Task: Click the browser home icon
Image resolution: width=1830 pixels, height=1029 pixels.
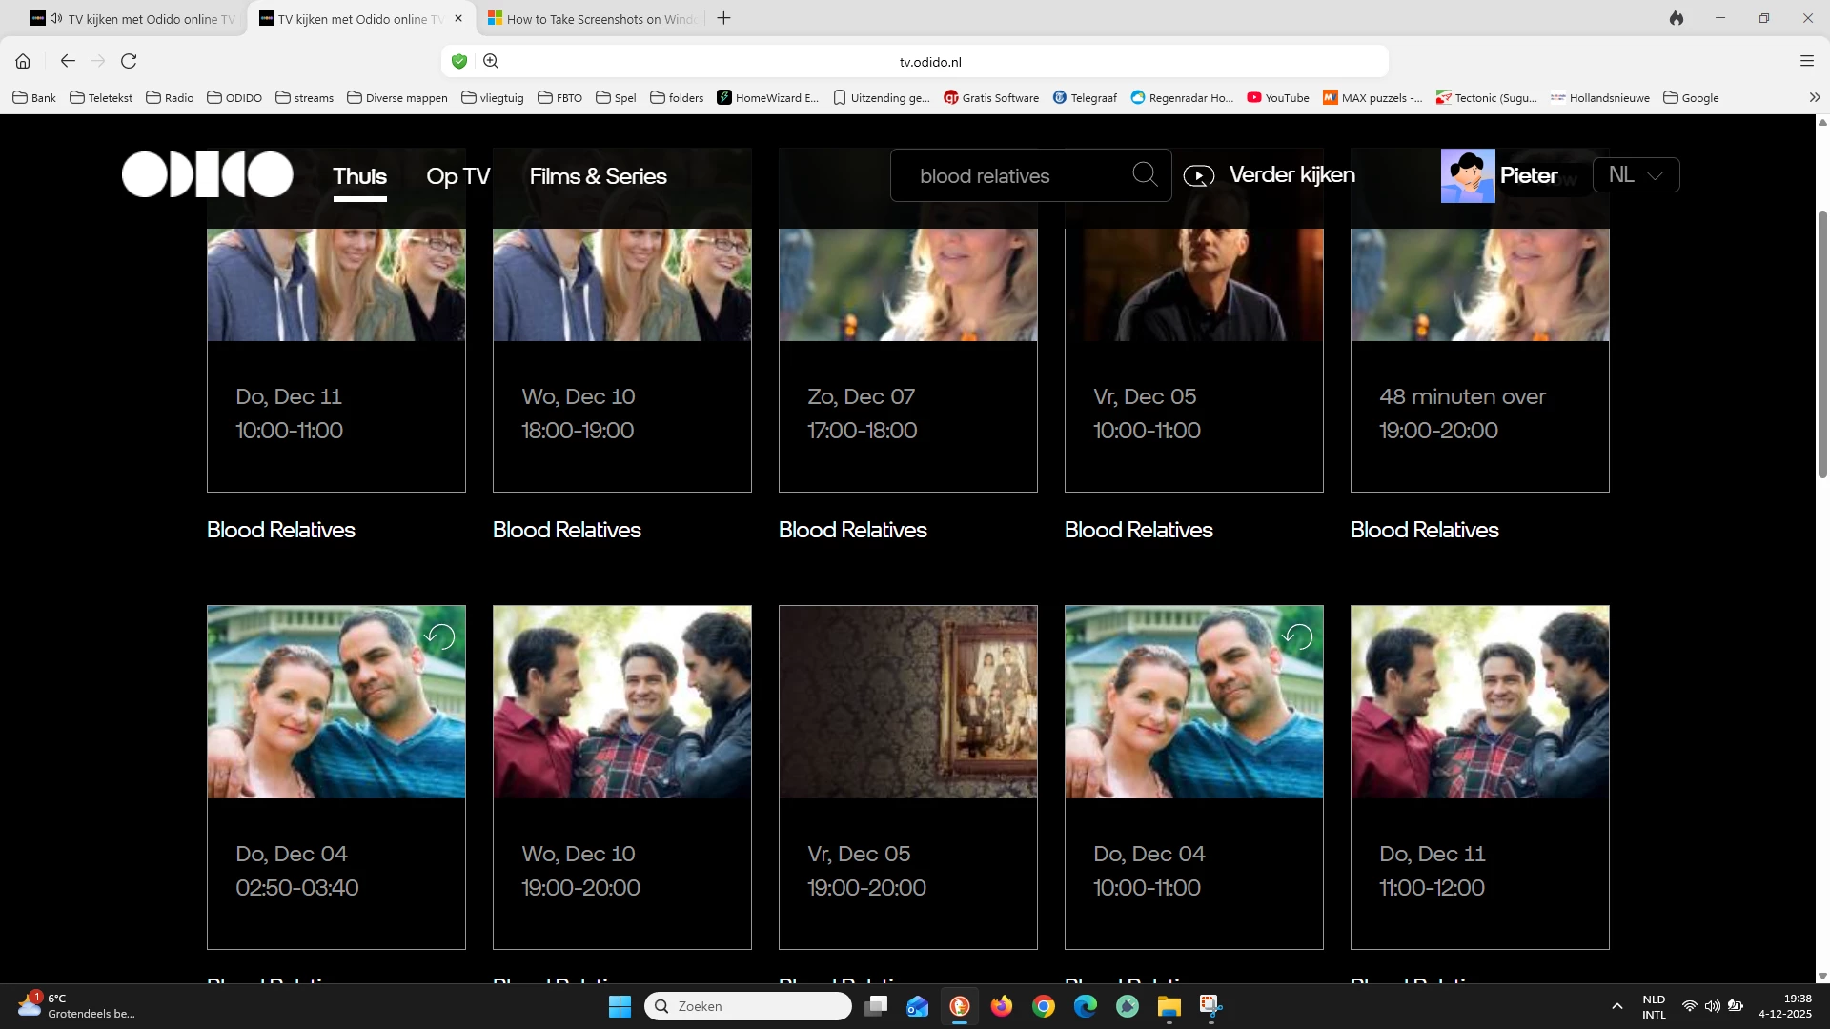Action: pos(23,61)
